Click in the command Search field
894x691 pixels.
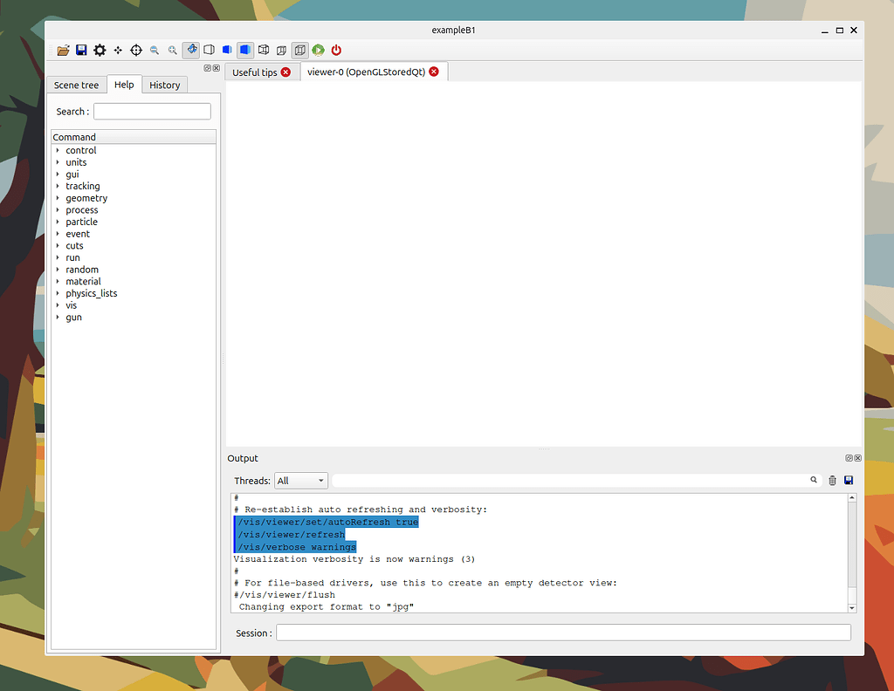tap(151, 111)
